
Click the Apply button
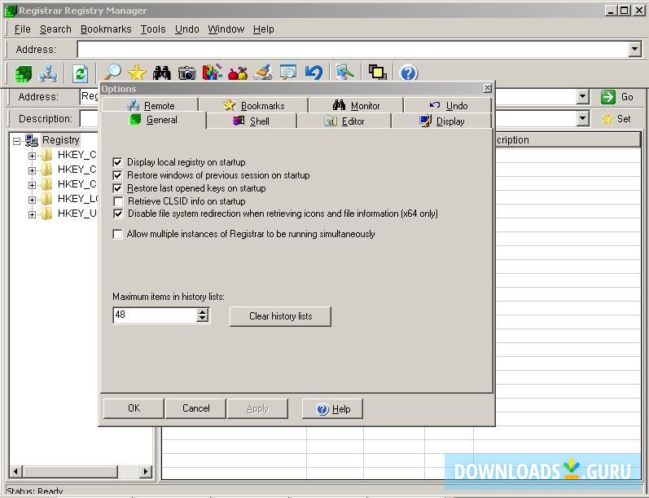[257, 408]
